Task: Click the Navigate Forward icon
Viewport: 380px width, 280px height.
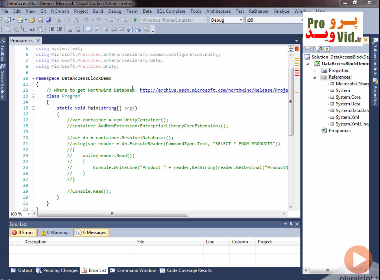Action: (x=124, y=20)
